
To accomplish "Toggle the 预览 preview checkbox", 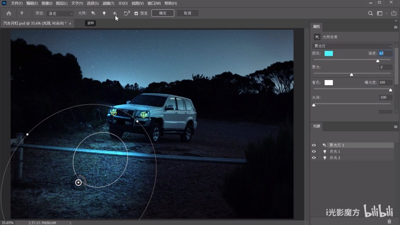I will (x=136, y=13).
